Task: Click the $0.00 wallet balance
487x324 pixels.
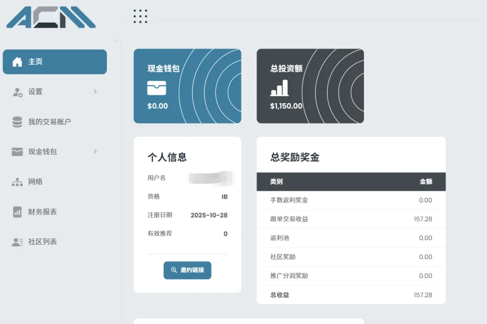Action: point(158,106)
